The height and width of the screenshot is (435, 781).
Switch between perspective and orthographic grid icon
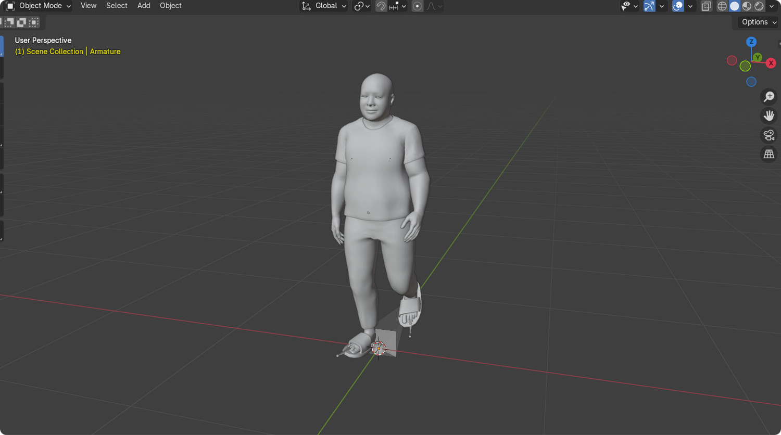[x=769, y=154]
